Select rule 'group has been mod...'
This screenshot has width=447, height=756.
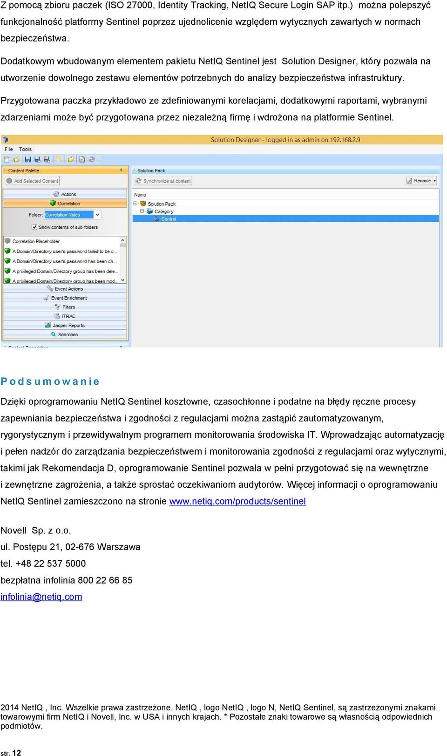point(65,281)
